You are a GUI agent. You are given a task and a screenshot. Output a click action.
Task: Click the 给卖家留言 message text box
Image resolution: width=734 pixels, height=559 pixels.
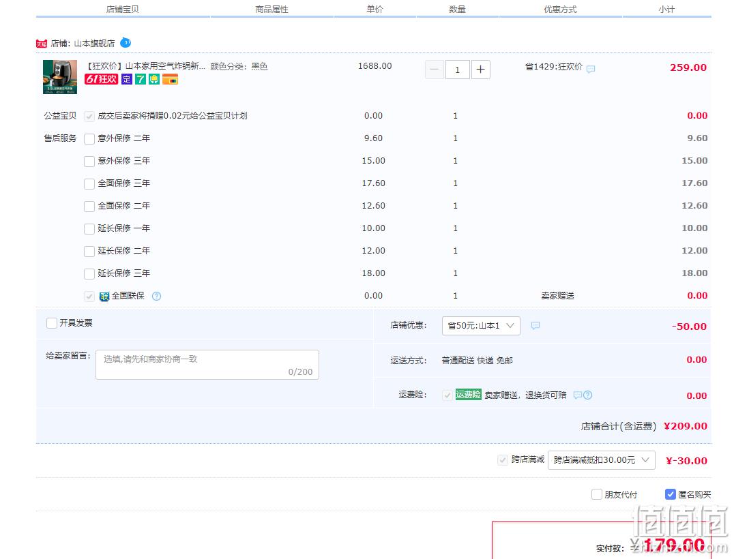pyautogui.click(x=207, y=365)
